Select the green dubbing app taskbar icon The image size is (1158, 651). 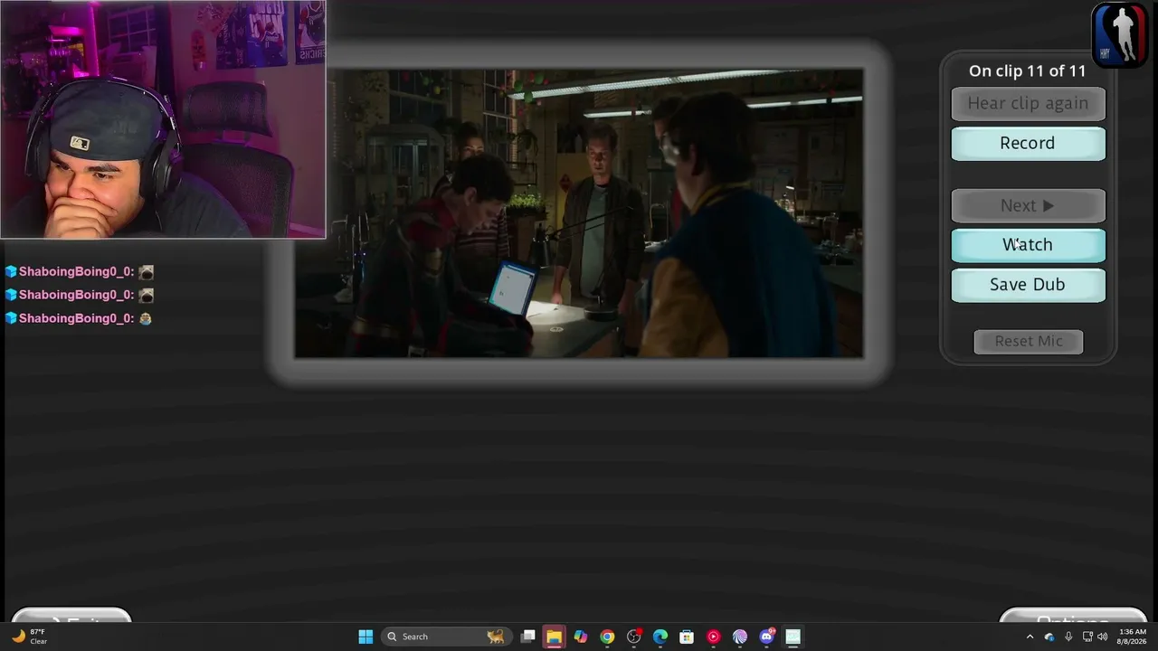[793, 637]
